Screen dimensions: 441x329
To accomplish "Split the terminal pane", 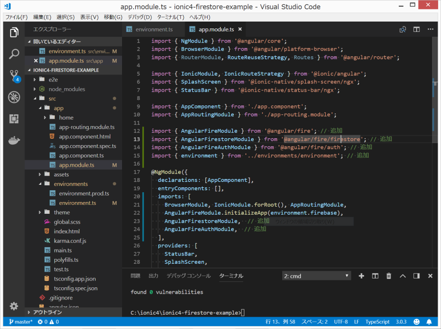I will 375,276.
